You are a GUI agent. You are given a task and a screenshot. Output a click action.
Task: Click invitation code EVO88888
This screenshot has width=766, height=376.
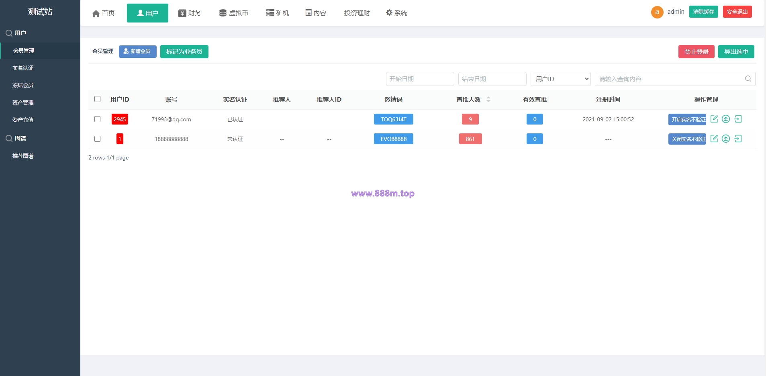394,139
